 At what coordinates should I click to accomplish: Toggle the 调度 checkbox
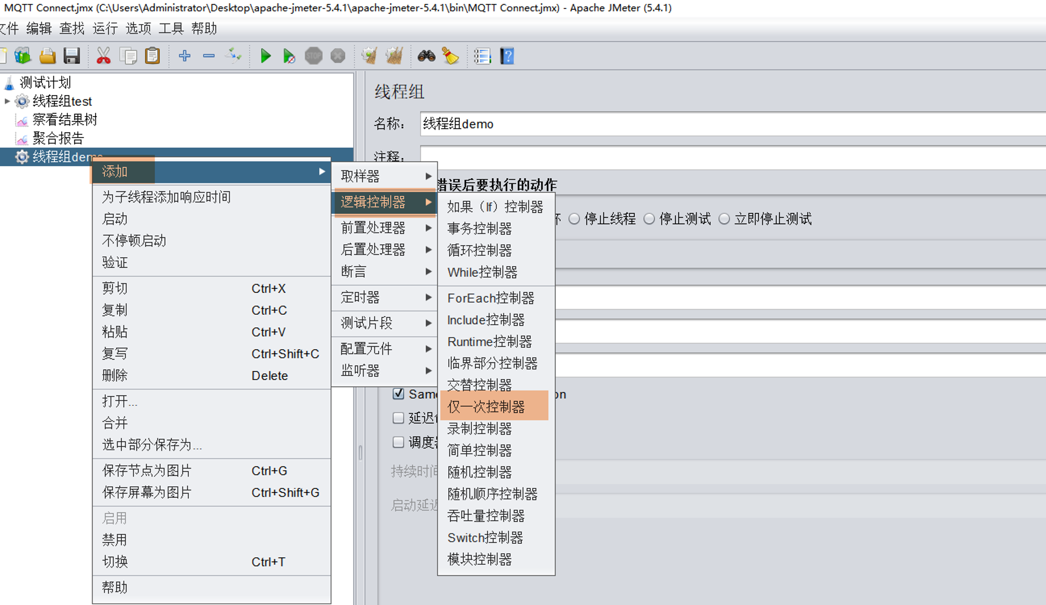click(399, 442)
